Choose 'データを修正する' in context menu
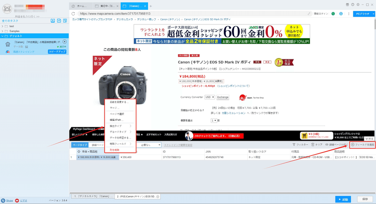376x204 pixels. (x=120, y=138)
